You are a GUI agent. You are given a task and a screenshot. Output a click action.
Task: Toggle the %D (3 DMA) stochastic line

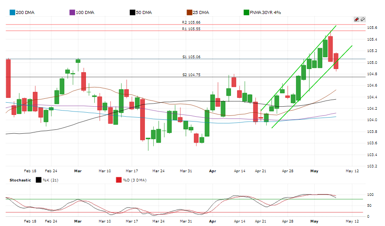coord(133,180)
